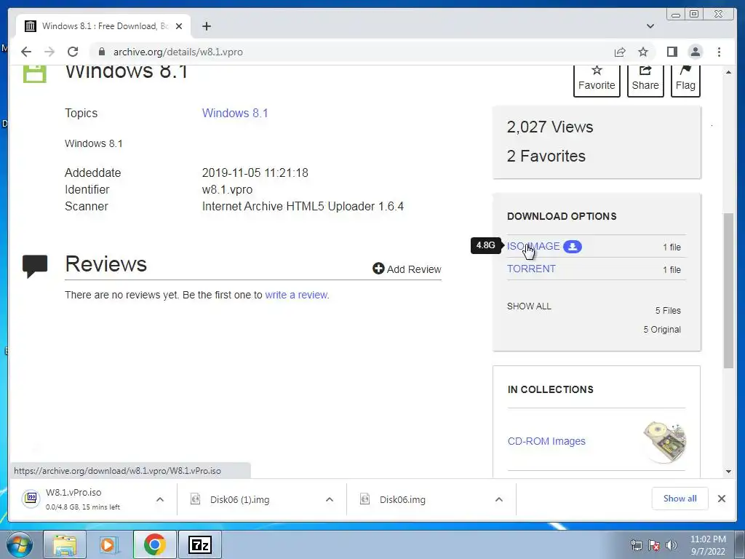
Task: Open Chrome profile menu
Action: click(x=695, y=52)
